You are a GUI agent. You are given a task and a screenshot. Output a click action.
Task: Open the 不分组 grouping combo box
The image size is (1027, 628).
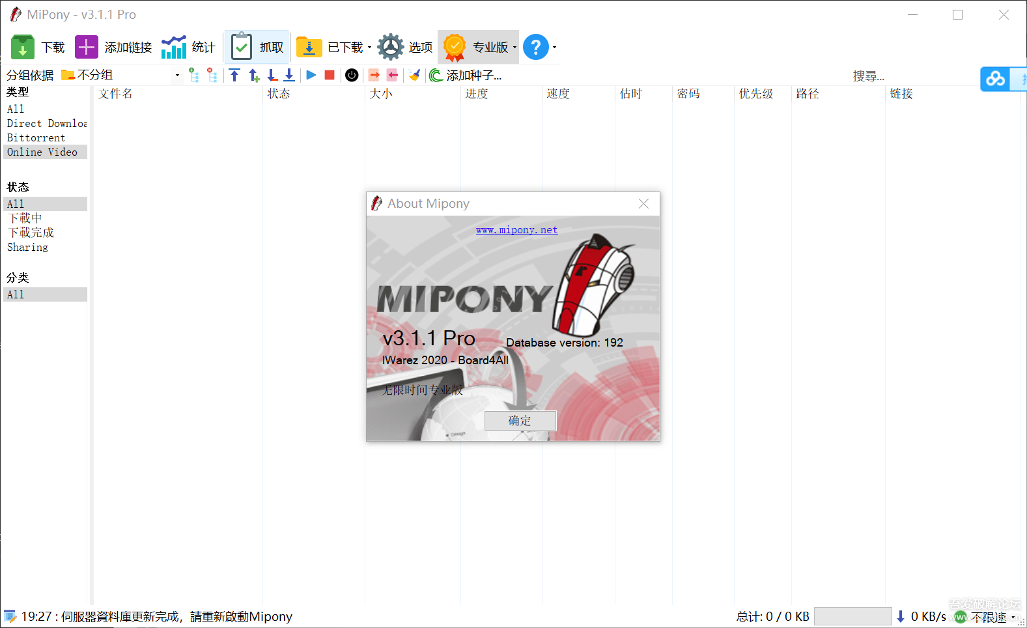[x=120, y=76]
